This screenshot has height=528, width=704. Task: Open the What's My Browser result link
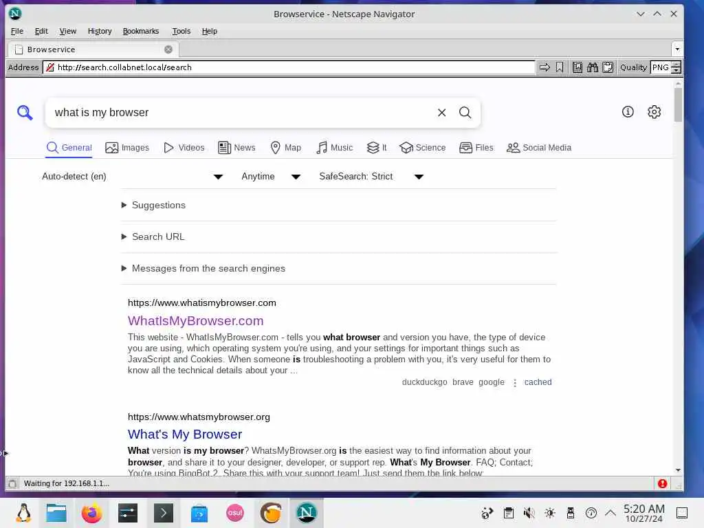point(185,434)
